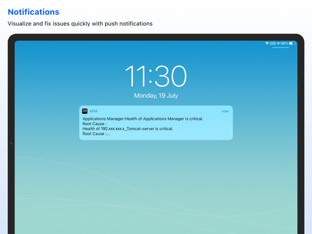Click the 'now' notification timestamp
The image size is (312, 234).
coord(225,111)
